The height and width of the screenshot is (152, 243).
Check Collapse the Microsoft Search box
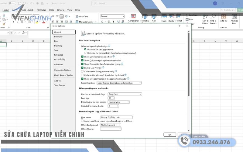(82, 75)
